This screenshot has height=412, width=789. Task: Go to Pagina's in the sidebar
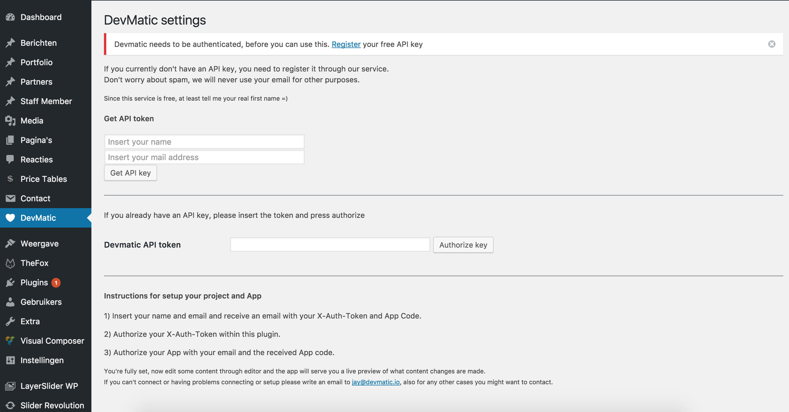tap(37, 140)
